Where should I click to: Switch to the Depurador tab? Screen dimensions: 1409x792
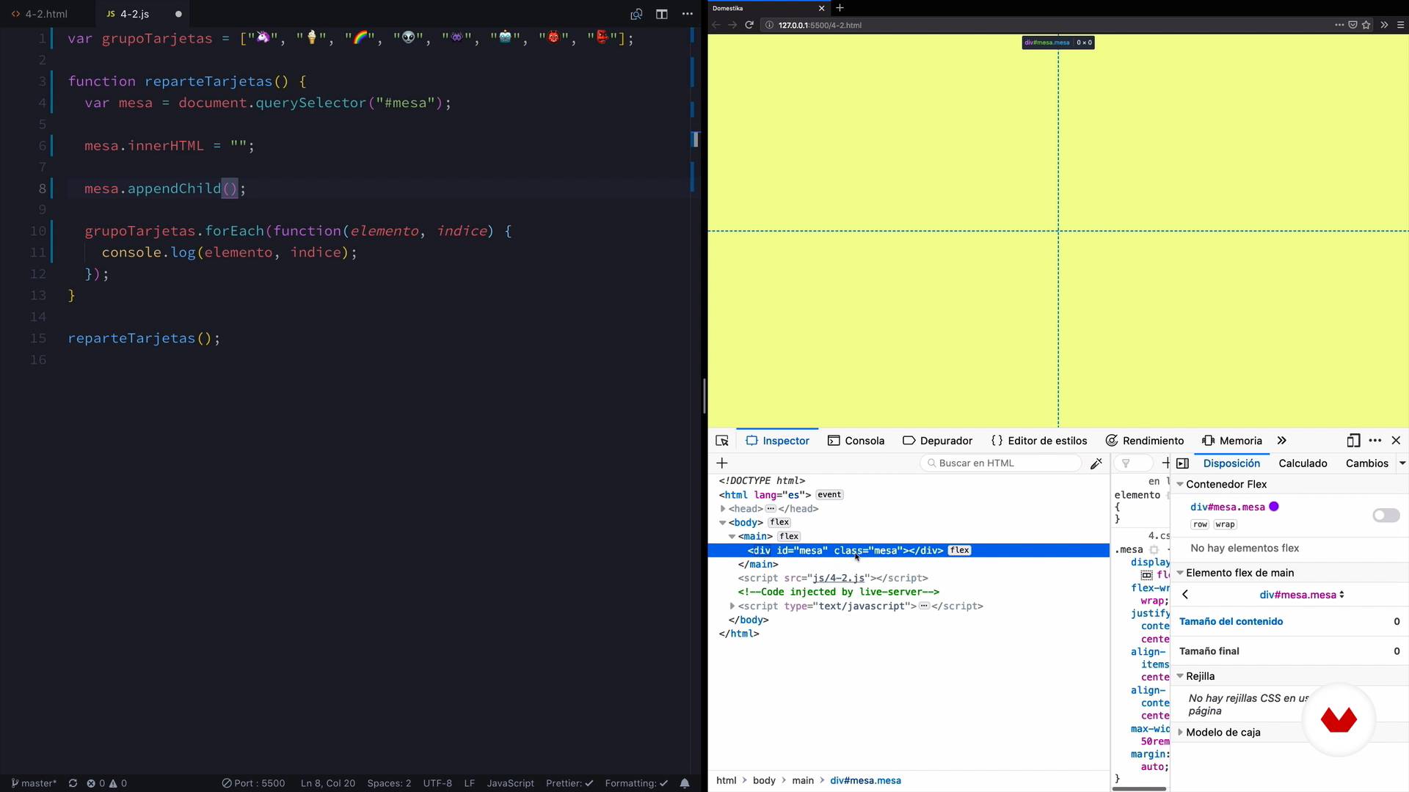(x=937, y=441)
